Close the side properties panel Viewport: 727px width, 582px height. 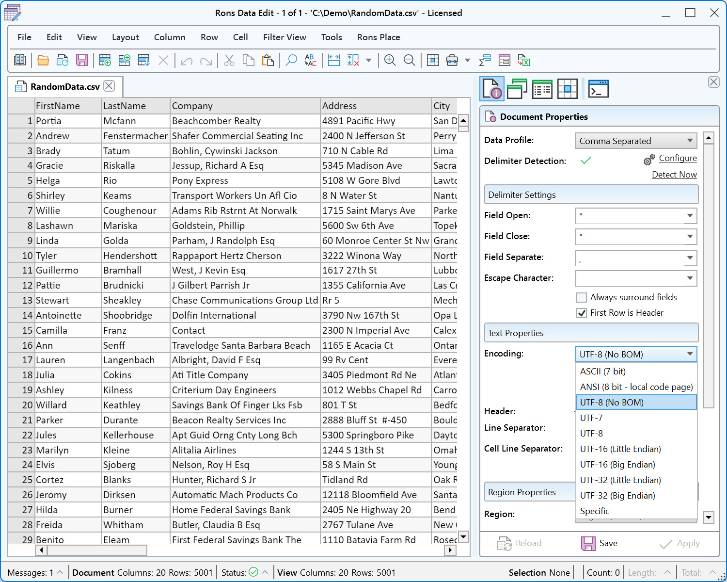click(x=714, y=82)
